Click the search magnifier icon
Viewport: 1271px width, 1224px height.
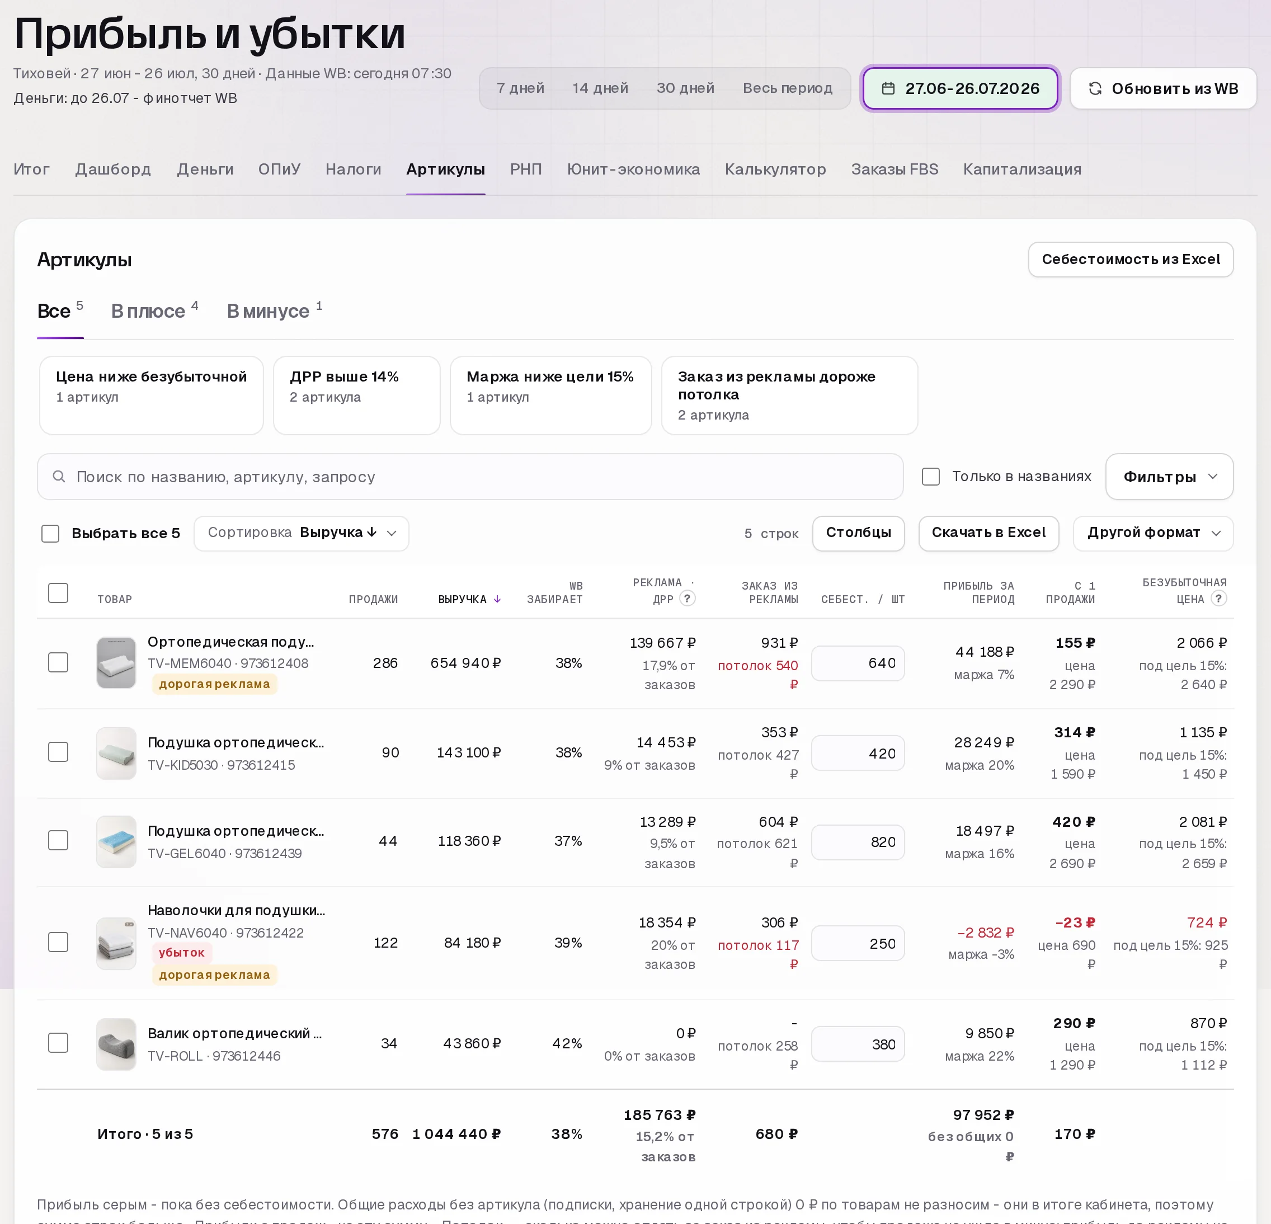59,477
